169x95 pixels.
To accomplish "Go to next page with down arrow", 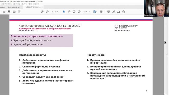I will click(x=47, y=12).
